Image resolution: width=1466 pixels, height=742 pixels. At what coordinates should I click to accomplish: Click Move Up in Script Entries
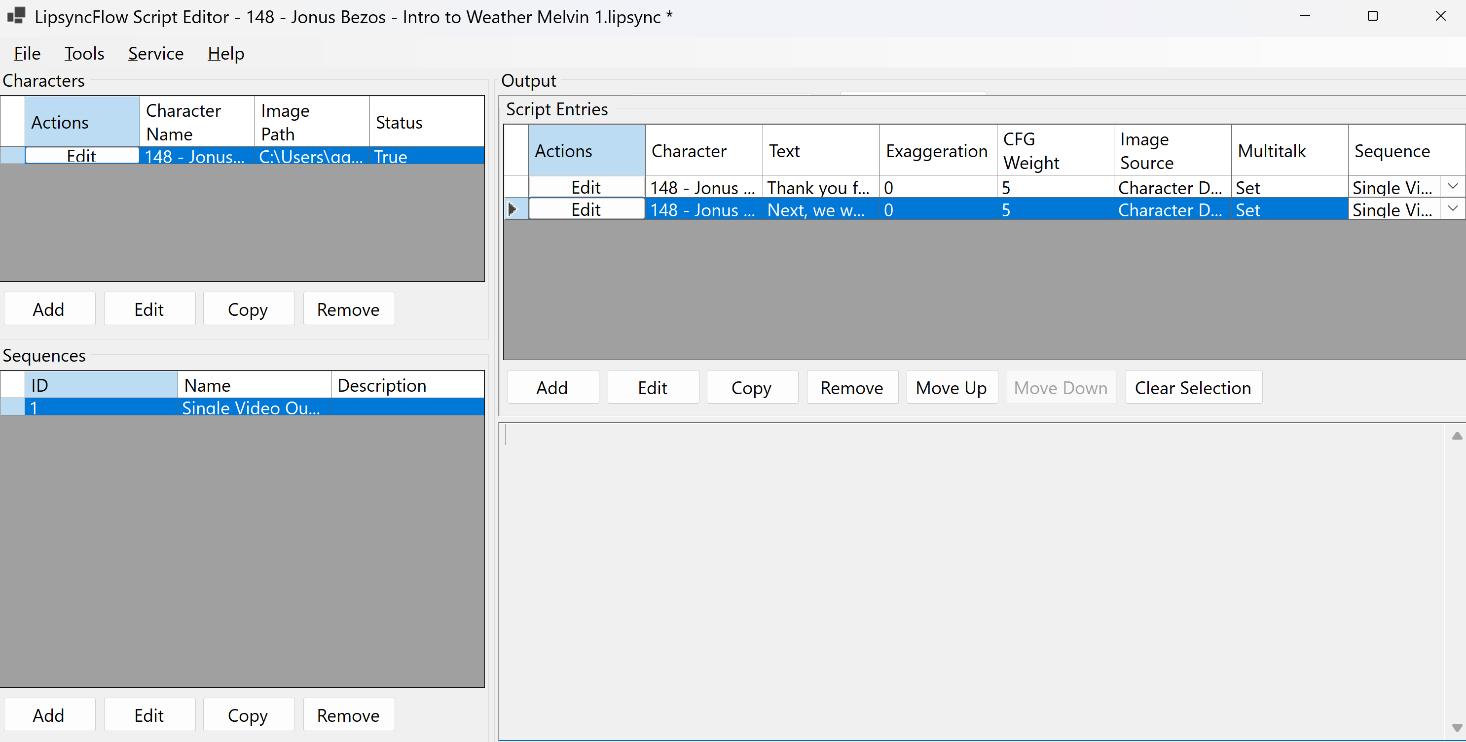[x=951, y=387]
